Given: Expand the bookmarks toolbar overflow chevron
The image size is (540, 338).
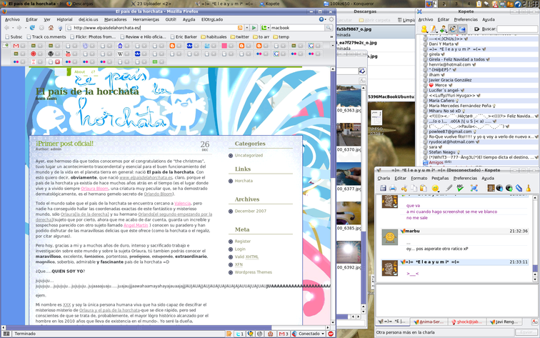Looking at the screenshot, I should (331, 36).
